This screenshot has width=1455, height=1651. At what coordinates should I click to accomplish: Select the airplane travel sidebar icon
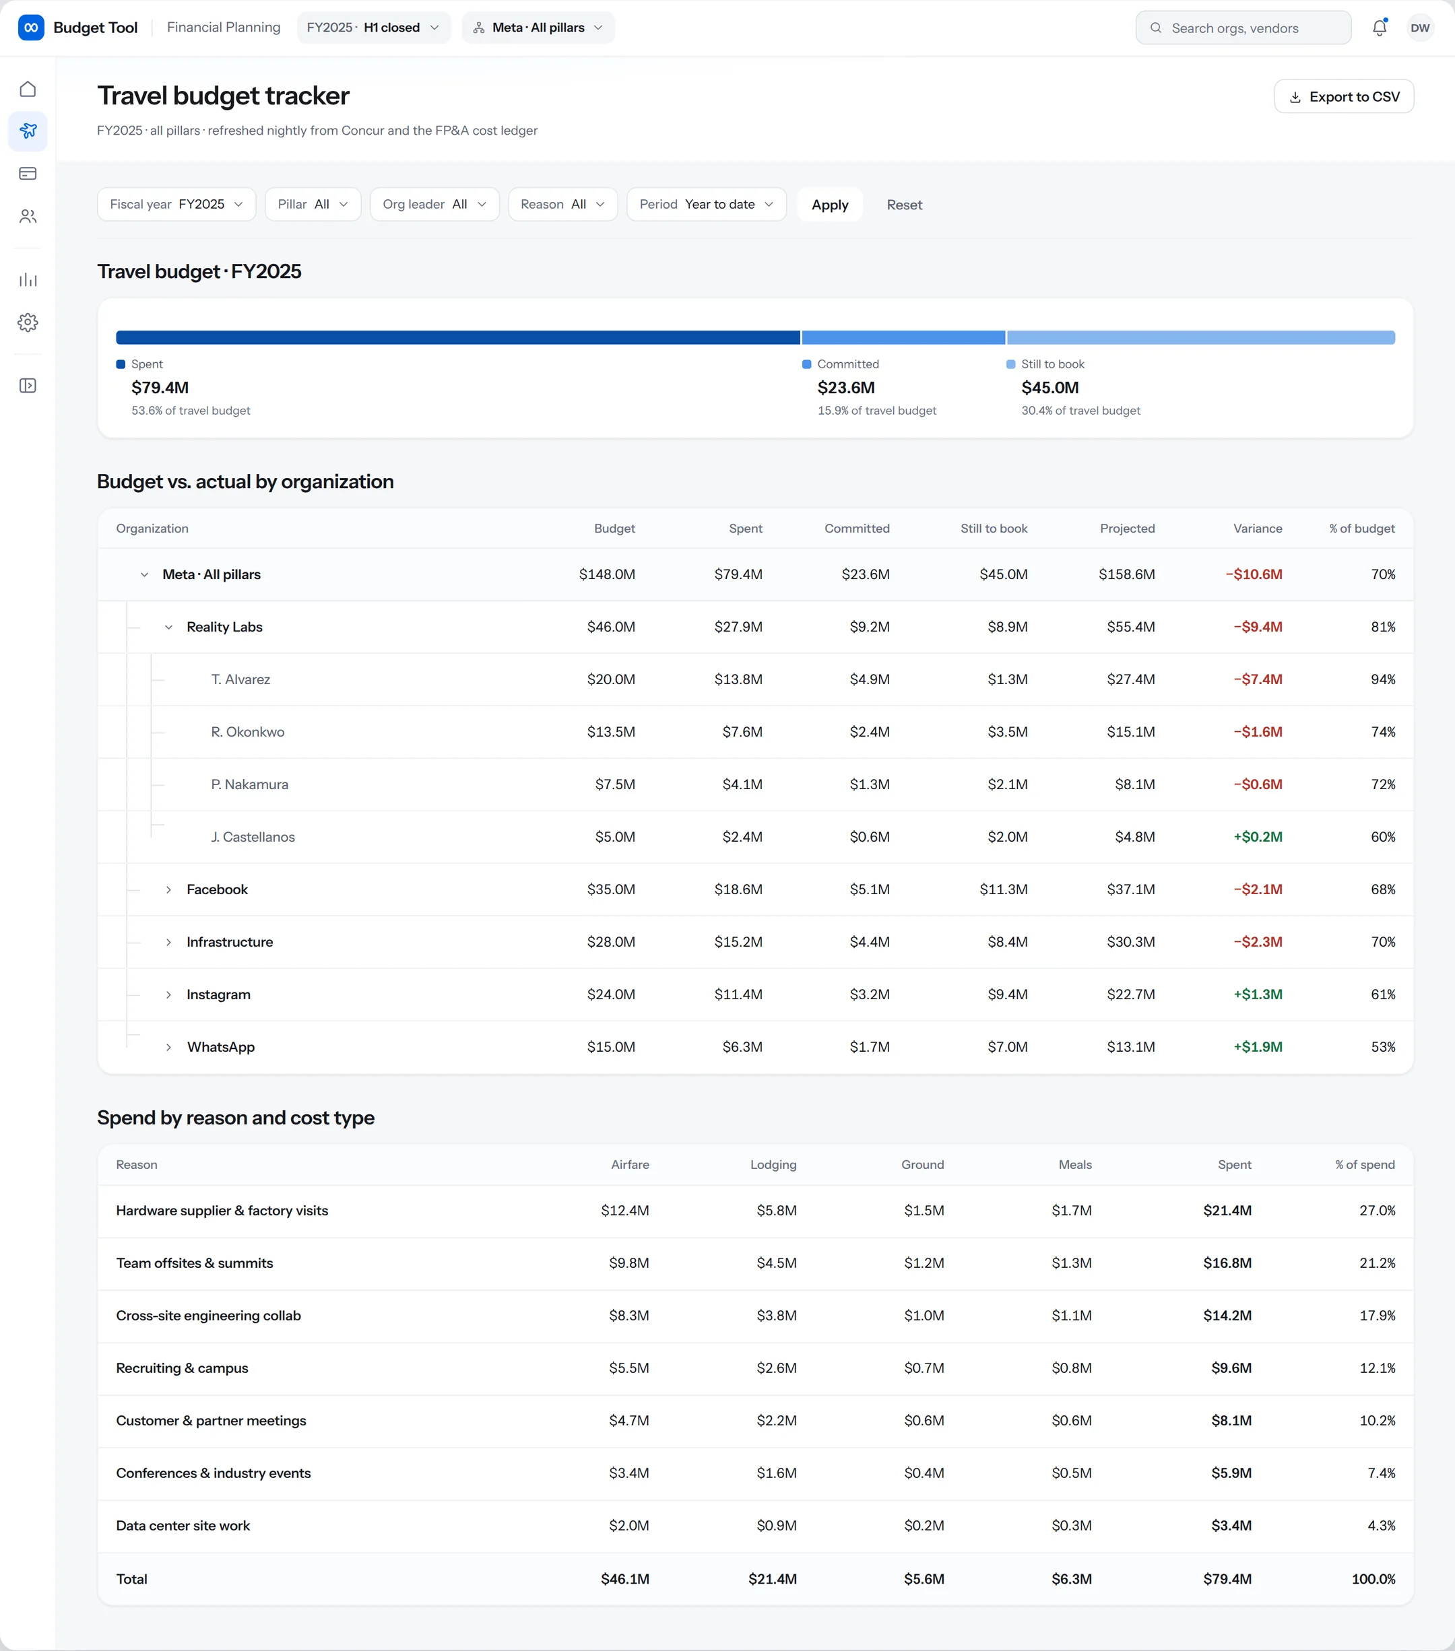(28, 131)
